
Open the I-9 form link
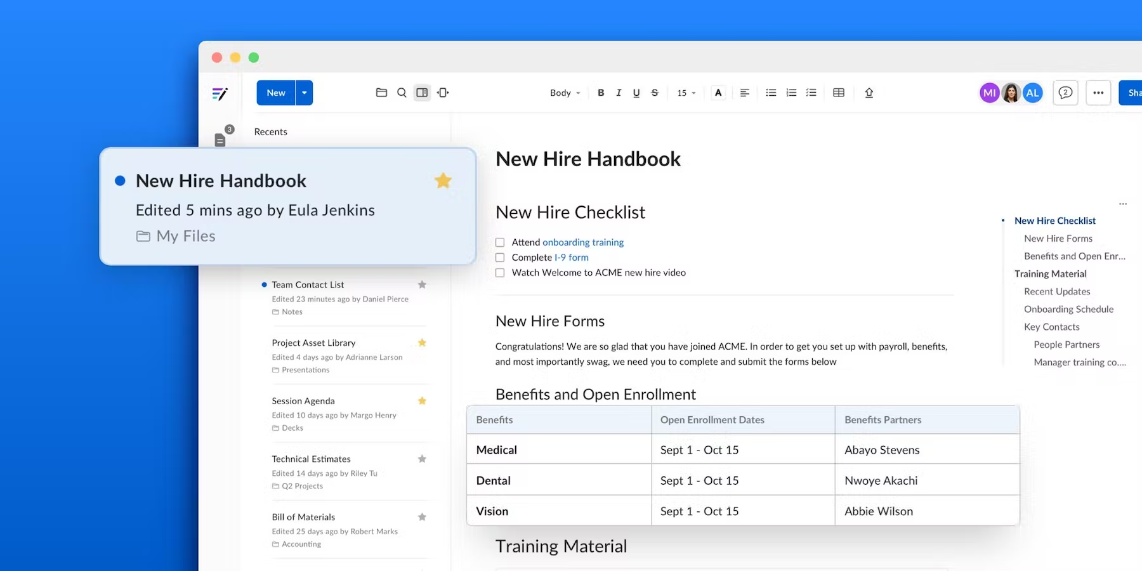tap(570, 257)
